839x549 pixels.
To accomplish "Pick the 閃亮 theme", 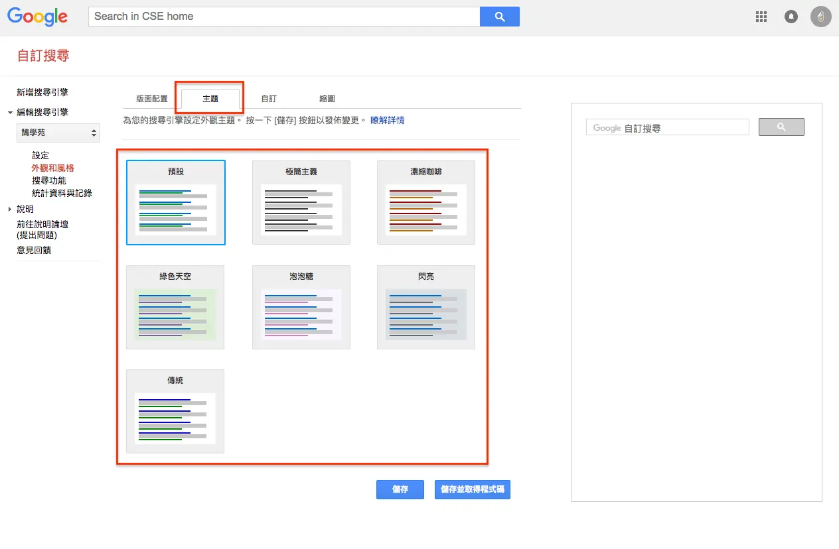I will 426,308.
